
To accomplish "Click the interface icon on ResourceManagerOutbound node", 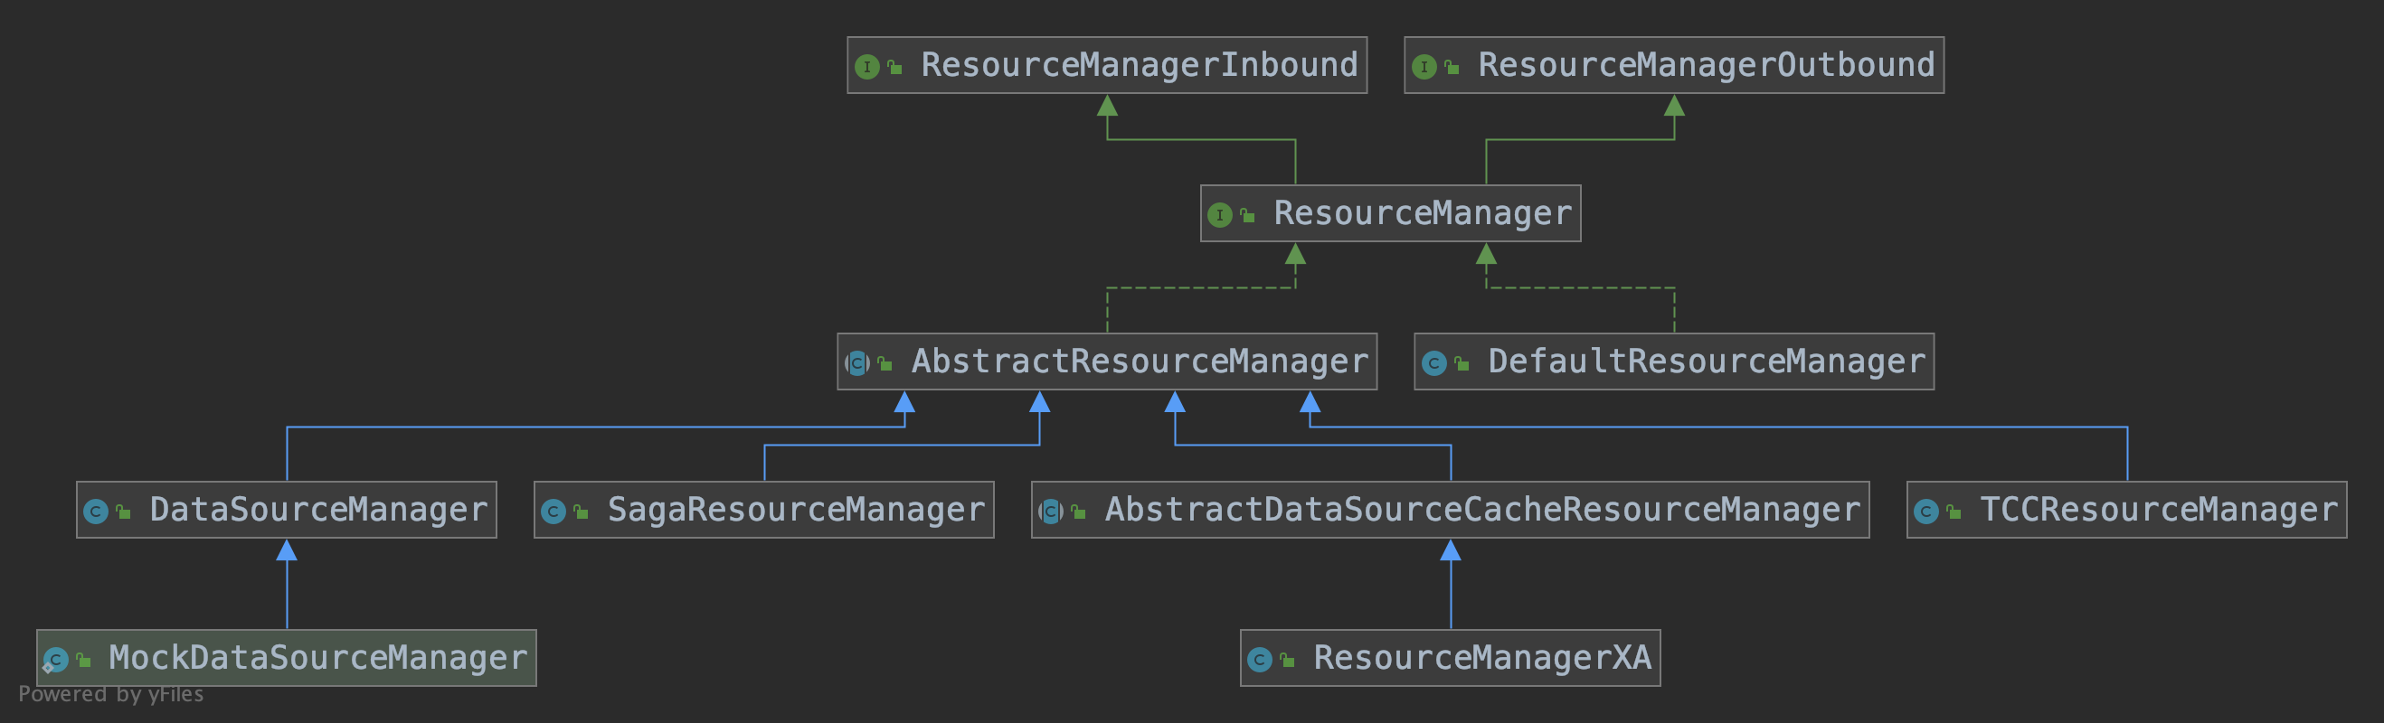I will tap(1424, 67).
